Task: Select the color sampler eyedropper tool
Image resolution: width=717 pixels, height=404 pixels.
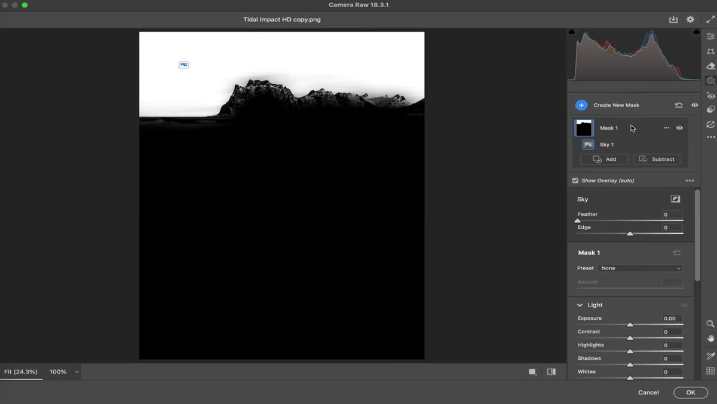Action: pyautogui.click(x=710, y=356)
